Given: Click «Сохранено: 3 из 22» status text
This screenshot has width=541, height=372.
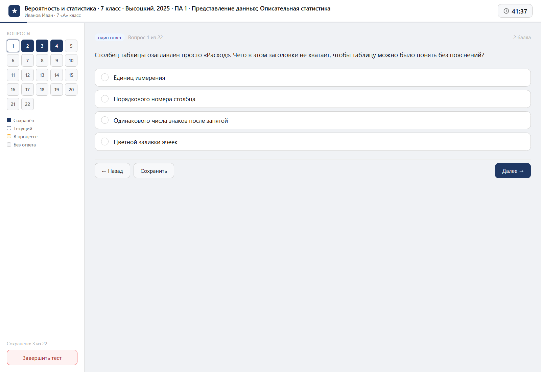Looking at the screenshot, I should point(27,344).
